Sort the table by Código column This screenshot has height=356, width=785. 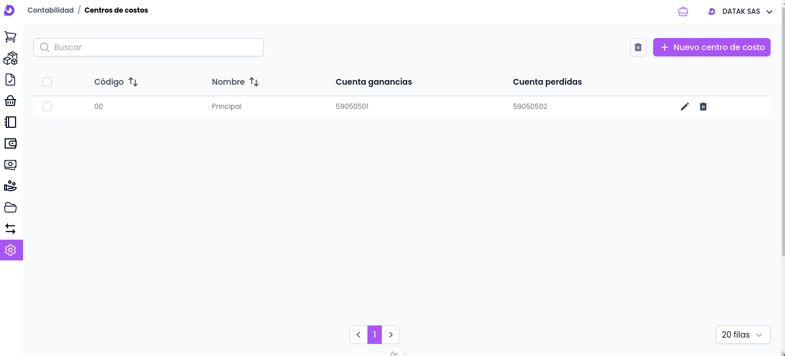pos(133,82)
